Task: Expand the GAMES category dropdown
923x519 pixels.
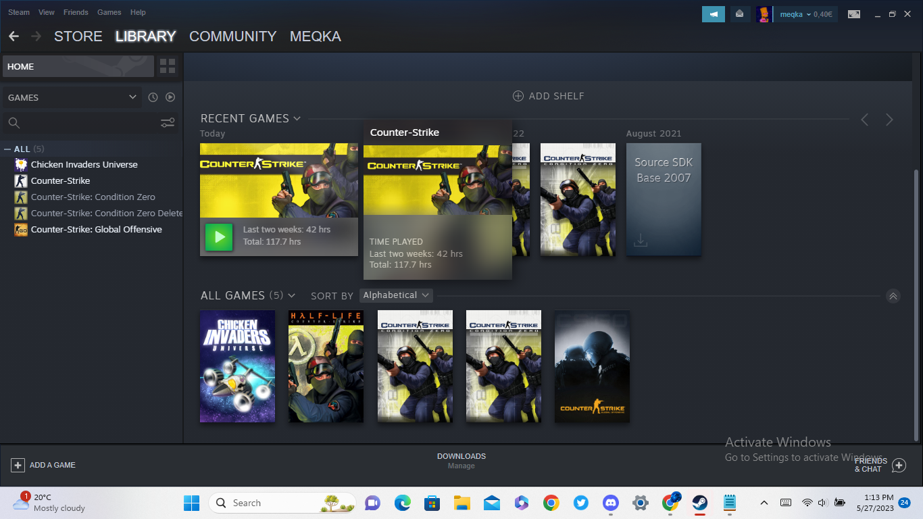Action: pyautogui.click(x=132, y=97)
